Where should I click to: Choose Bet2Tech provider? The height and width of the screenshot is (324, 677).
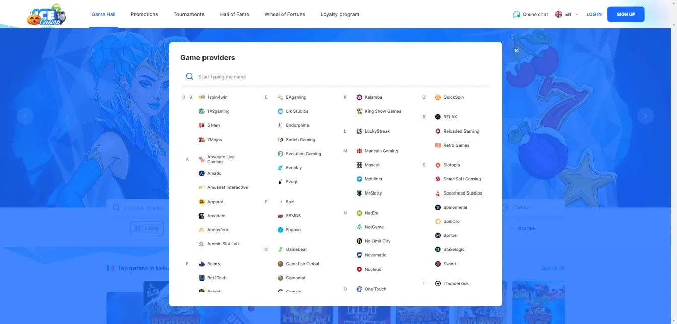[213, 278]
